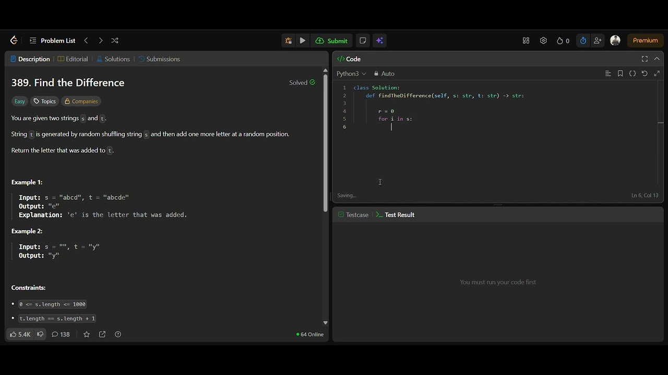This screenshot has height=375, width=668.
Task: Run the code with play button
Action: pyautogui.click(x=303, y=41)
